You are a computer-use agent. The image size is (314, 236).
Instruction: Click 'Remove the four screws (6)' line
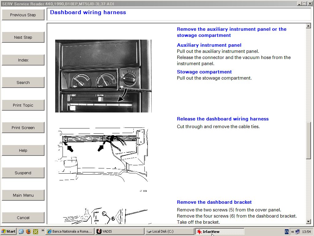pyautogui.click(x=237, y=216)
